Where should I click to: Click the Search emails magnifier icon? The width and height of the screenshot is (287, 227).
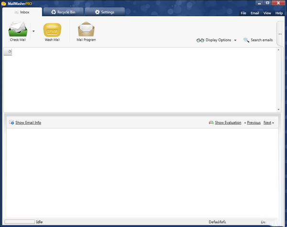tap(246, 40)
